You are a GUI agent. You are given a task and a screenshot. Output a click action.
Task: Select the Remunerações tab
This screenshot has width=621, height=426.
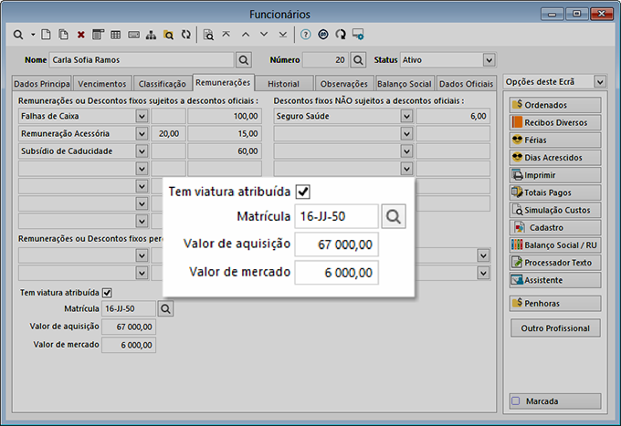coord(223,82)
